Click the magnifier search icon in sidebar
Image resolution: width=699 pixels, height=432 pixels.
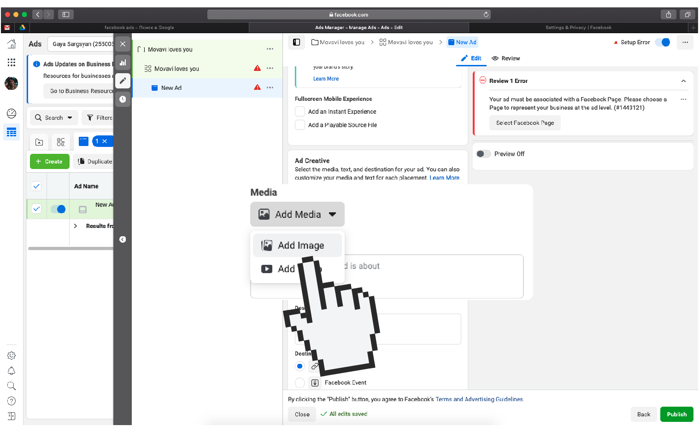click(12, 386)
